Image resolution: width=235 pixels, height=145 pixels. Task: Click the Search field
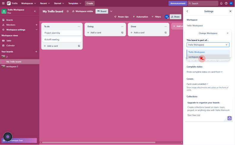(x=203, y=3)
